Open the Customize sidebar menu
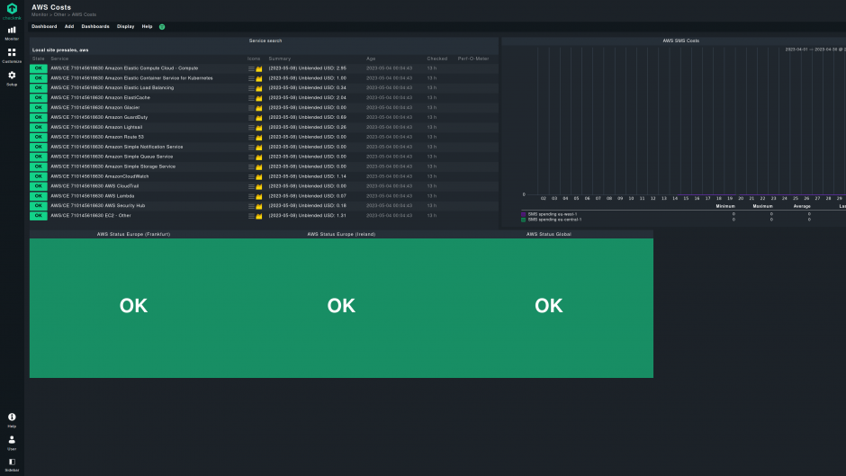Image resolution: width=846 pixels, height=476 pixels. click(x=12, y=54)
